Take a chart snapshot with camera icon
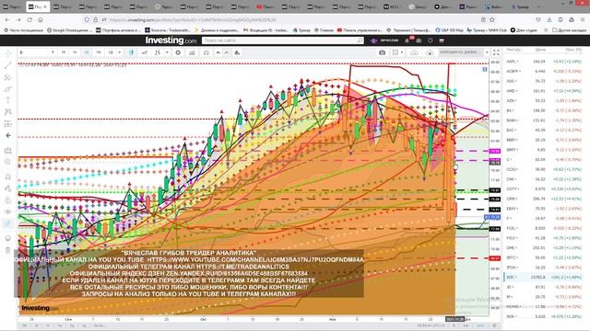590x331 pixels. (x=382, y=52)
